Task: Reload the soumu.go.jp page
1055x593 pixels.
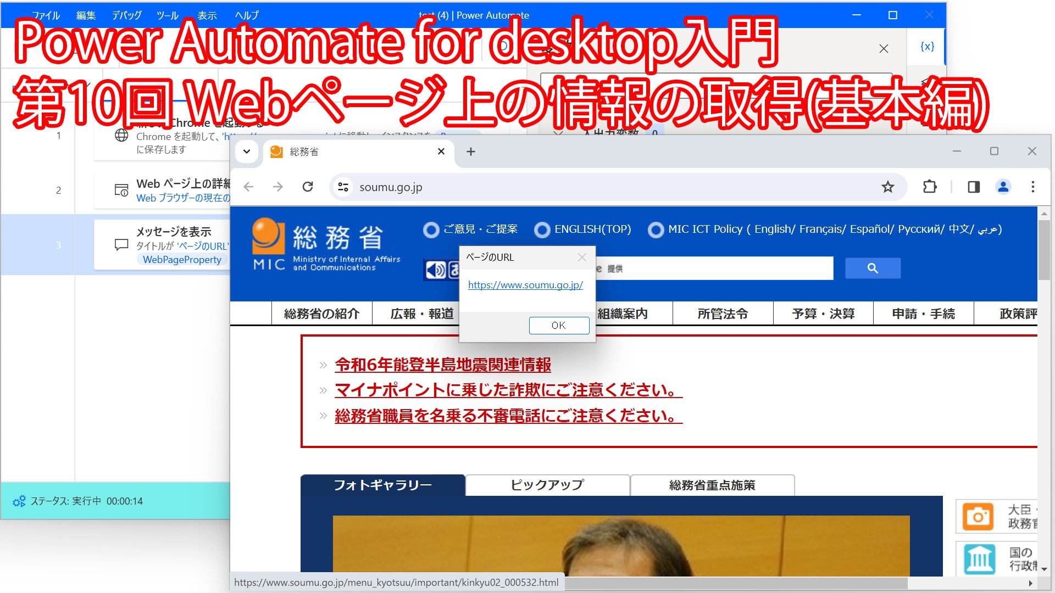Action: (x=308, y=187)
